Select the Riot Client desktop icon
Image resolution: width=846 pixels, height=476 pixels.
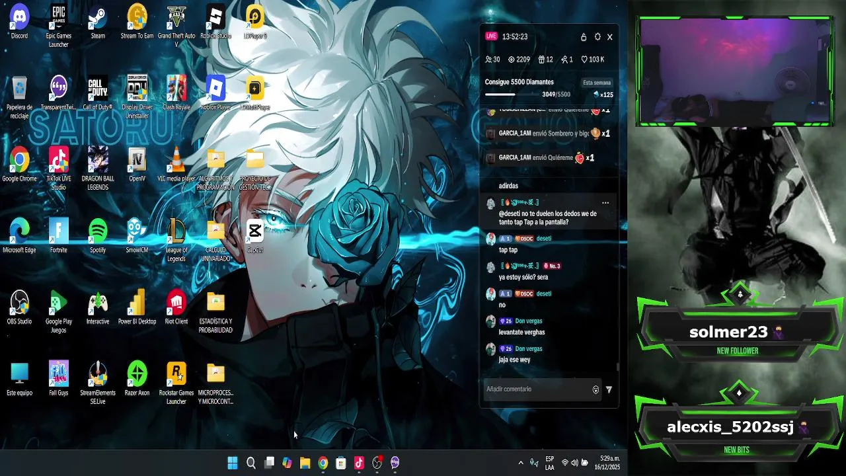176,307
